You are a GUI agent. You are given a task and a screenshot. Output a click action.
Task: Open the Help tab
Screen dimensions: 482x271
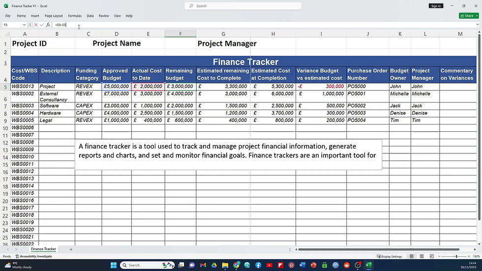coord(129,16)
